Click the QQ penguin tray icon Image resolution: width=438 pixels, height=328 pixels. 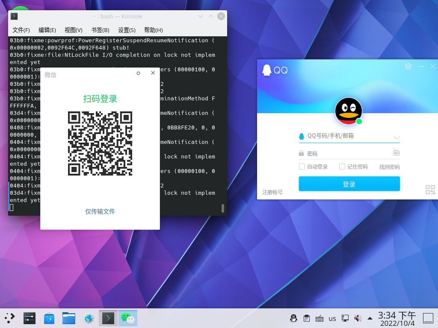pos(293,318)
